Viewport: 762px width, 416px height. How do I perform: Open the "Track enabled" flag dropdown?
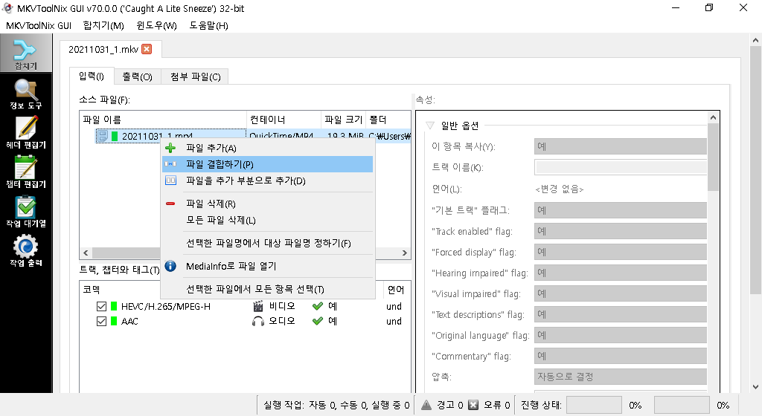[x=620, y=231]
